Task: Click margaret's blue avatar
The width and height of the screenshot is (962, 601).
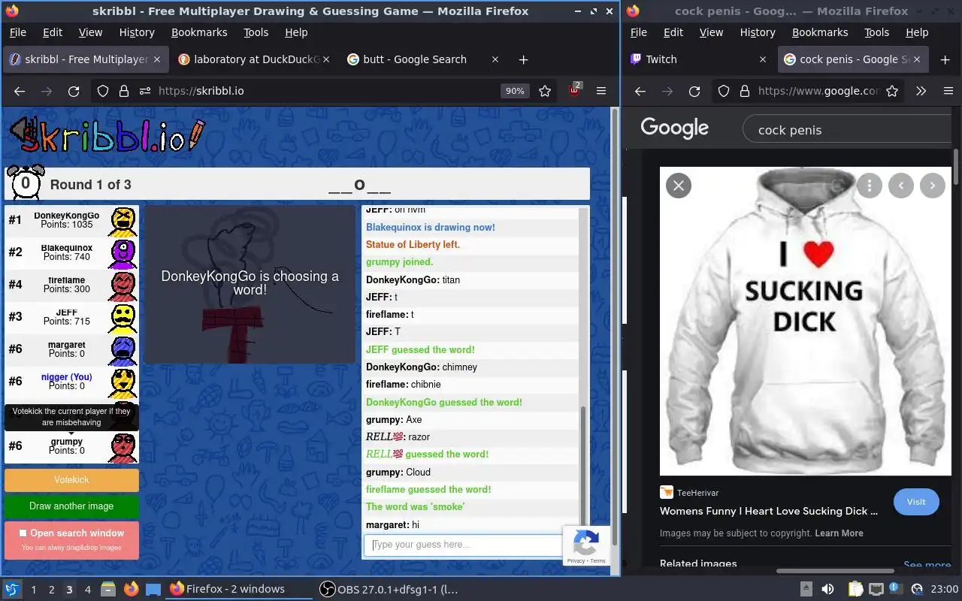Action: tap(123, 350)
